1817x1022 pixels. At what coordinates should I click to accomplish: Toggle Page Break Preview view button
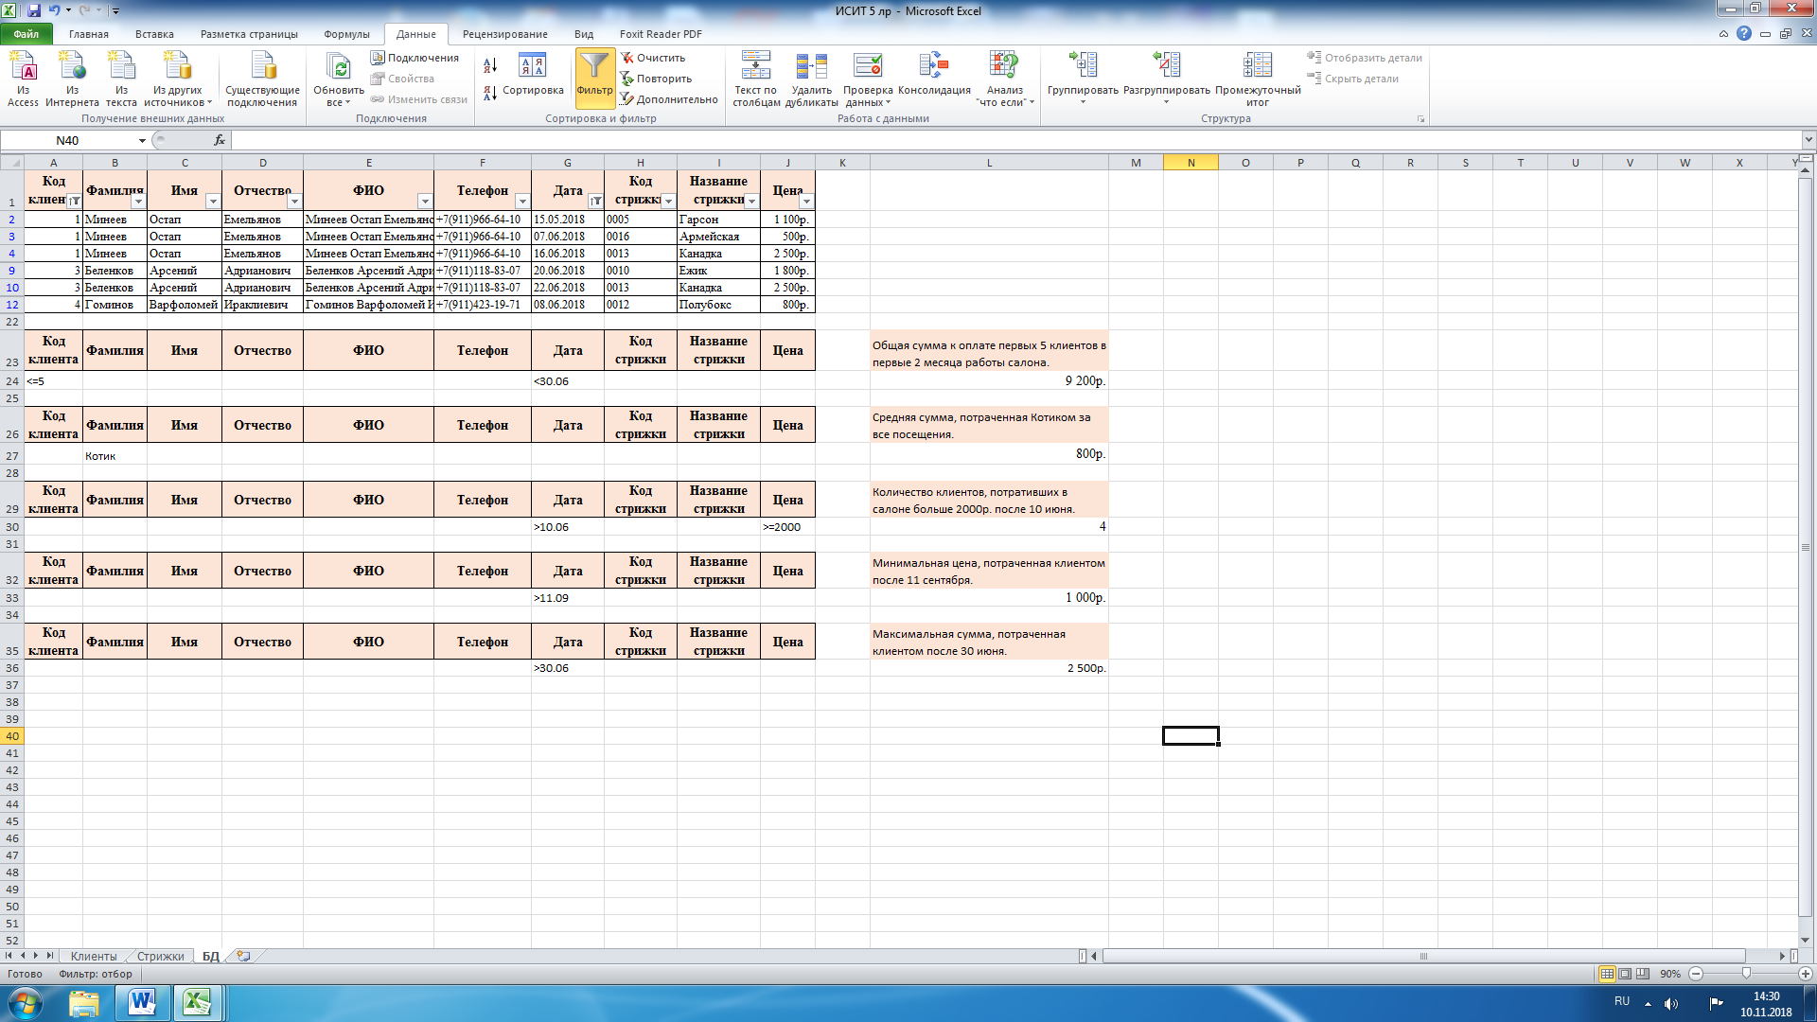pos(1643,974)
